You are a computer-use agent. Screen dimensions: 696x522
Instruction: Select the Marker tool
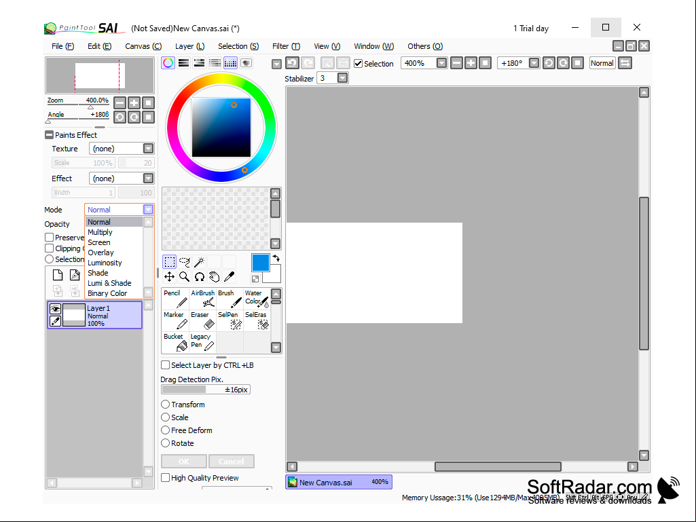[x=175, y=320]
